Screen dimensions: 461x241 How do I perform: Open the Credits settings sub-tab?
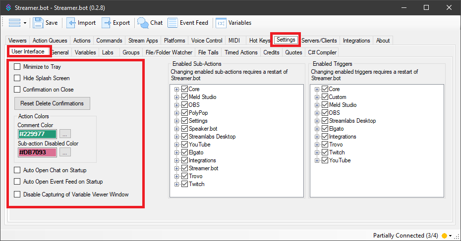tap(271, 52)
